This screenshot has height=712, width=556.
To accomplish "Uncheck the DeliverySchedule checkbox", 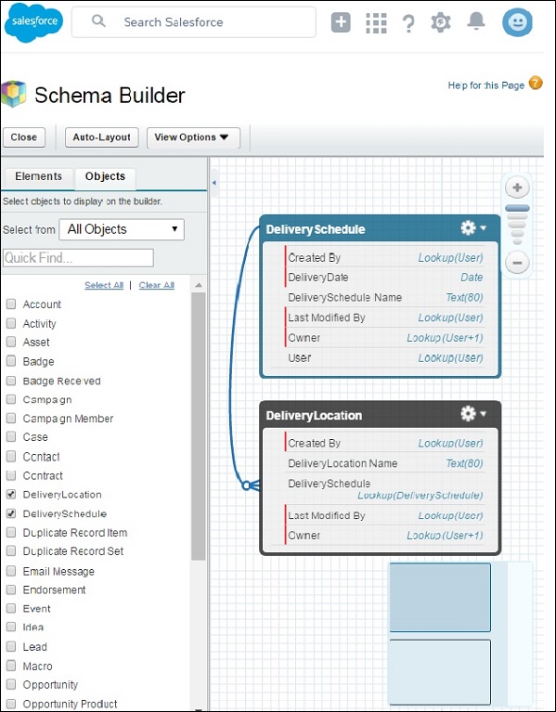I will coord(11,513).
